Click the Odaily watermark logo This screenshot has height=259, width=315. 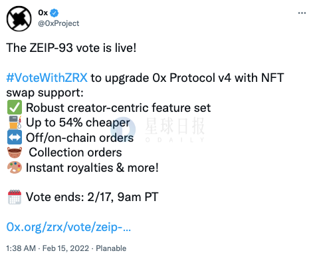pos(163,130)
